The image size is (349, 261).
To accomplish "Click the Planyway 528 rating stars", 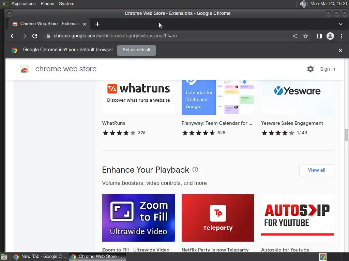I will (x=199, y=133).
